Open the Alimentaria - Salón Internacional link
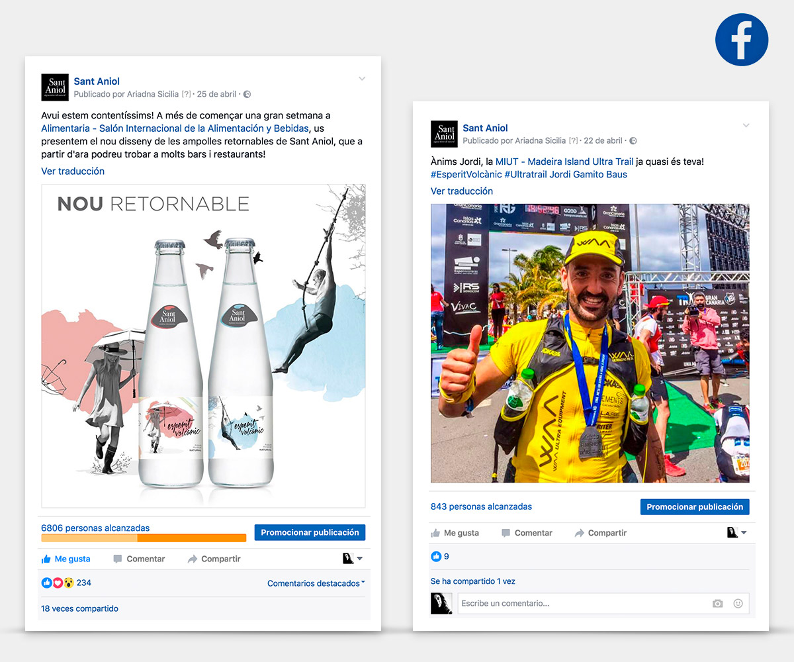The width and height of the screenshot is (794, 662). click(x=175, y=128)
